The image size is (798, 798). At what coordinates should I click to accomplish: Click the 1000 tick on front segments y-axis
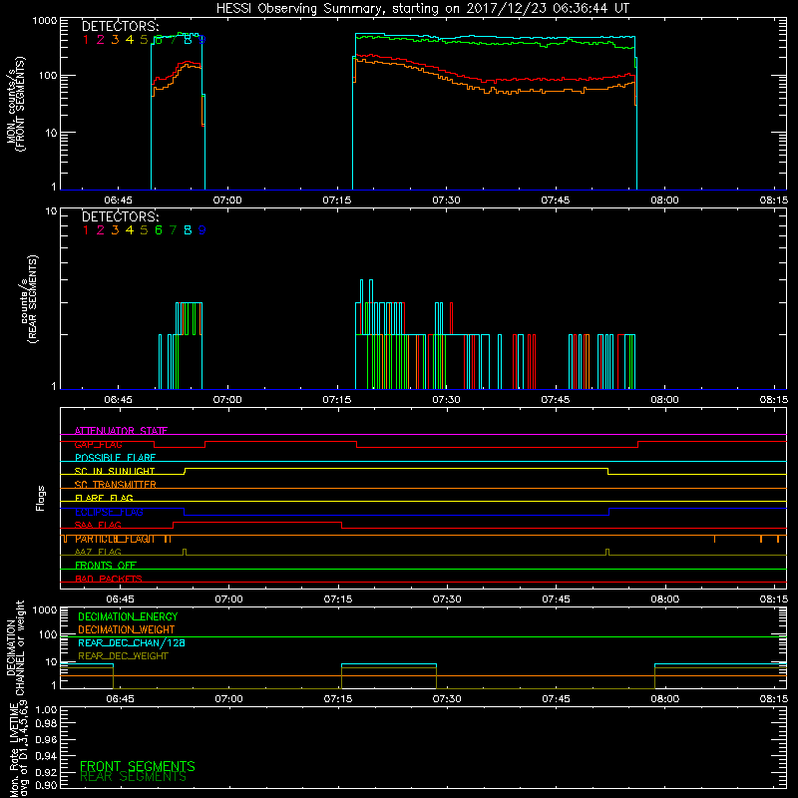[45, 21]
